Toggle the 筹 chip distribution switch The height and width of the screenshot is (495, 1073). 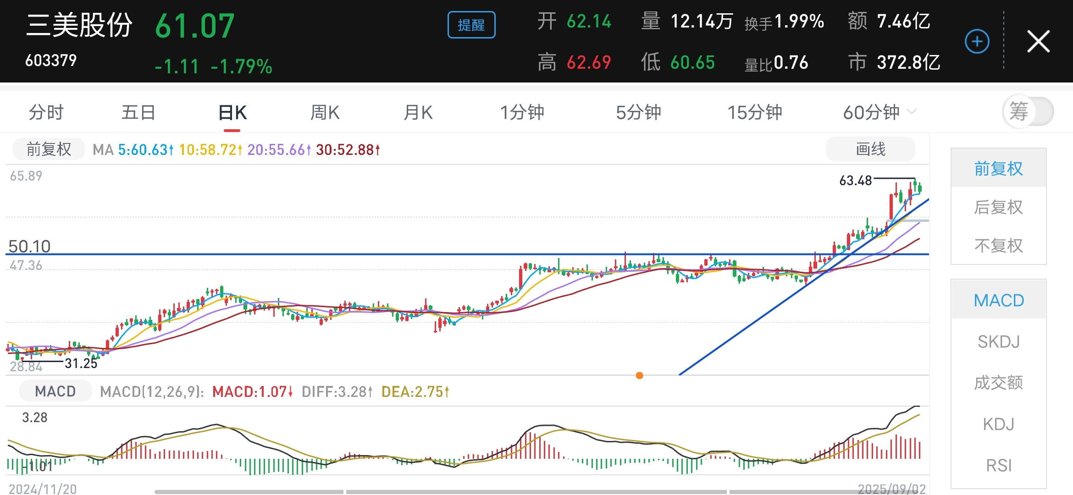click(x=1028, y=111)
